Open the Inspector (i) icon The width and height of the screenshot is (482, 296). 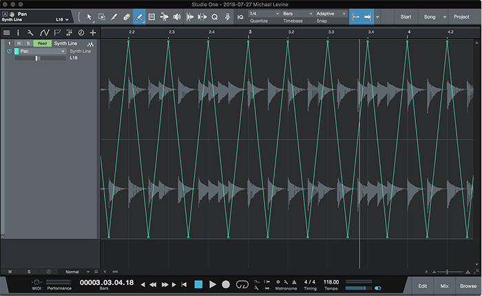(x=18, y=32)
